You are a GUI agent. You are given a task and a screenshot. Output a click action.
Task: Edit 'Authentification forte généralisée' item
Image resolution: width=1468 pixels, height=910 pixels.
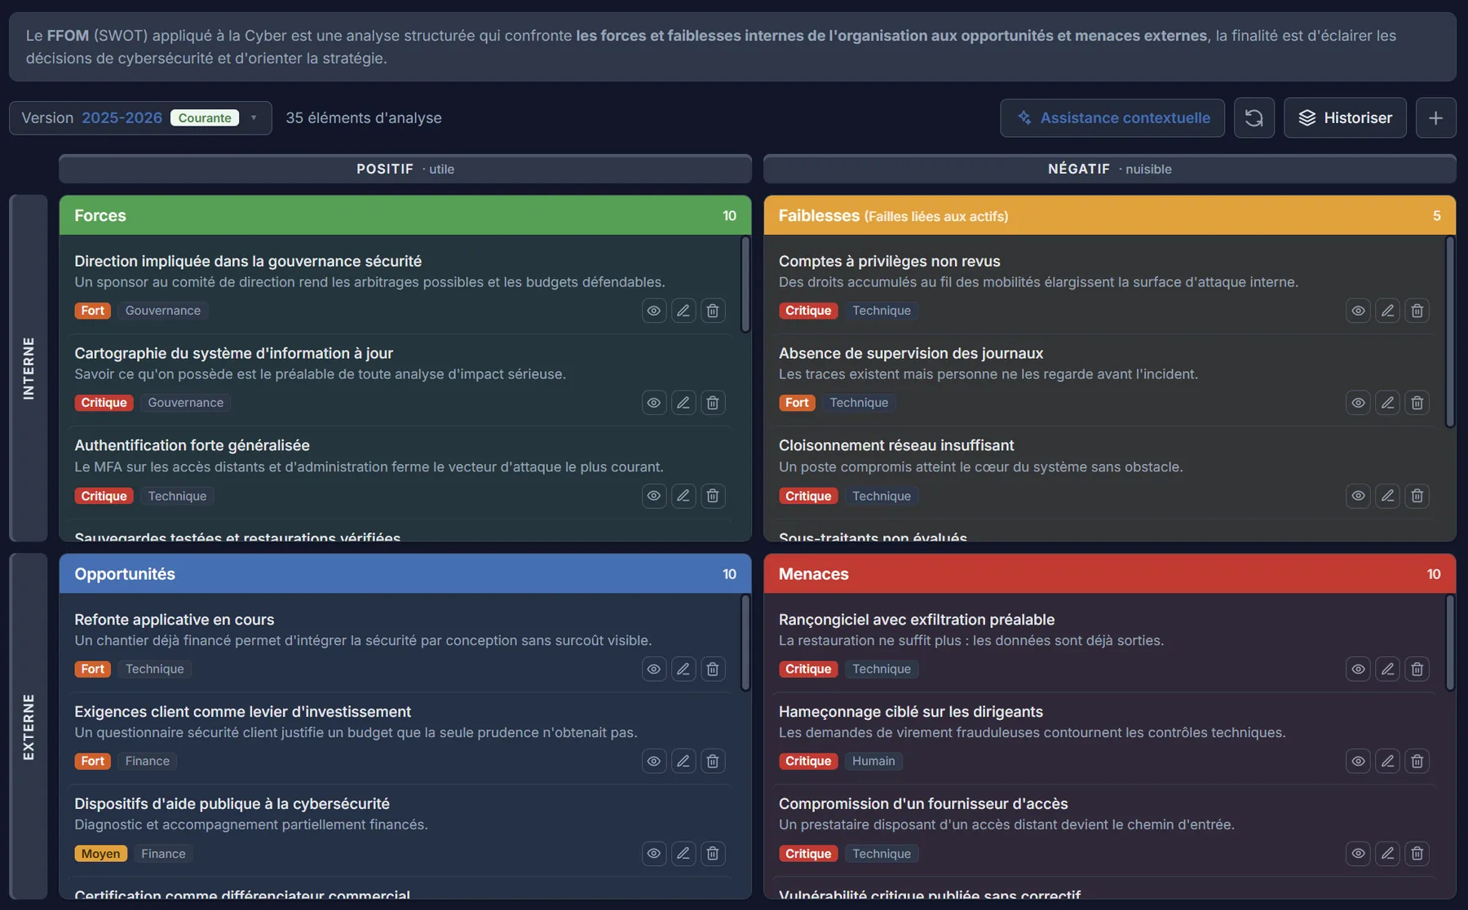pyautogui.click(x=683, y=496)
